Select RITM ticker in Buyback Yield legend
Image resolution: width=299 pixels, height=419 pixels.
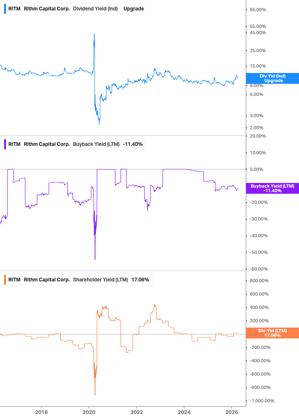point(14,144)
